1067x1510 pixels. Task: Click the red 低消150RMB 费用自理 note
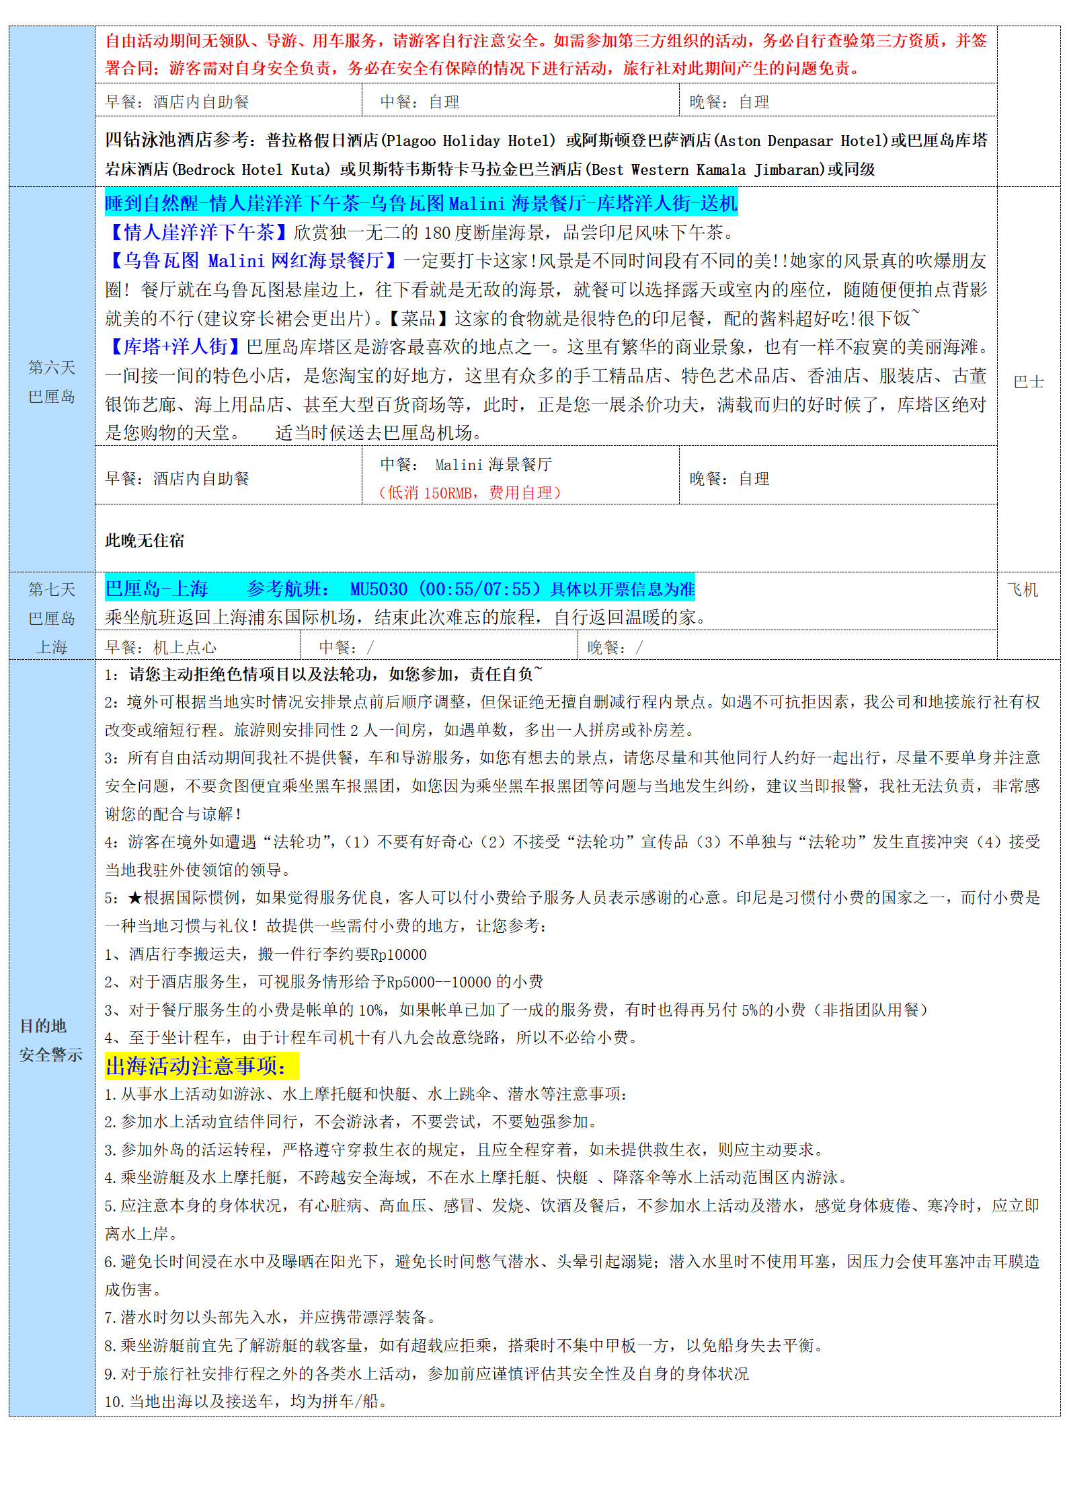469,493
